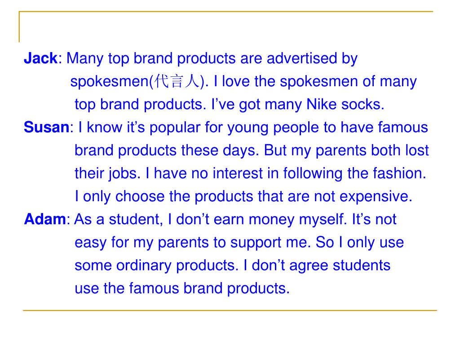Click the phrase 'lost' ending Susan's second line

coord(417,150)
